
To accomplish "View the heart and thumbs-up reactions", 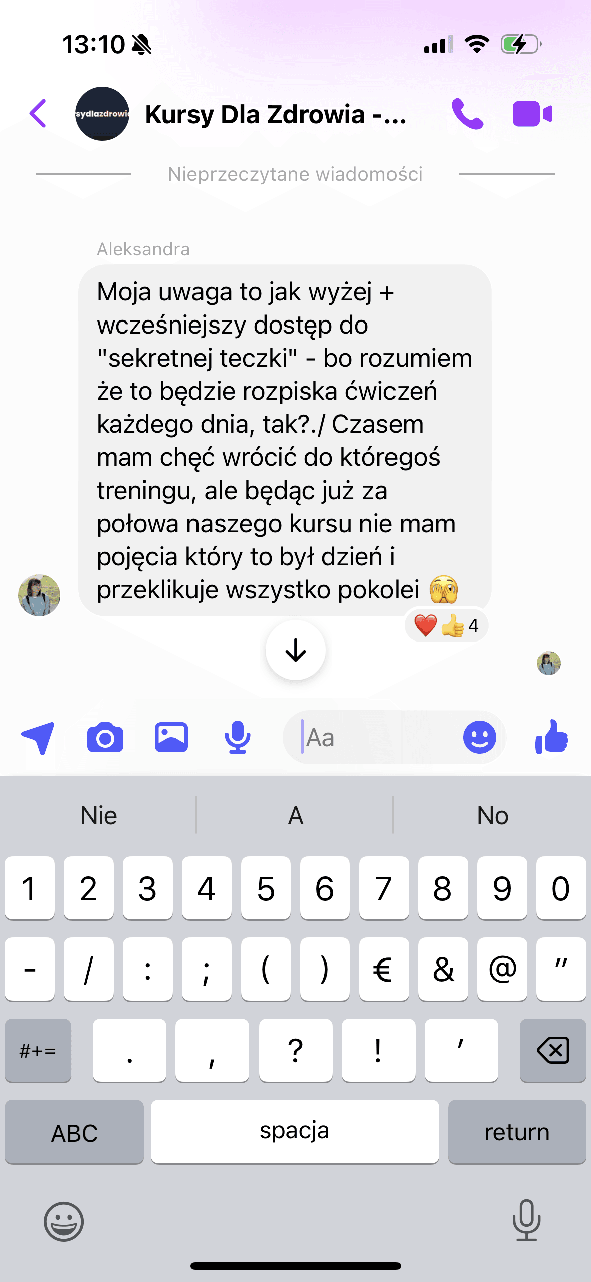I will [x=446, y=625].
